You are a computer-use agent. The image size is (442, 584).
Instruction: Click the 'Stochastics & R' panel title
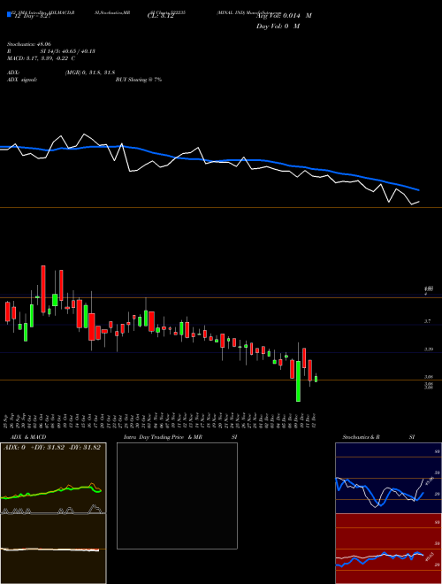tap(361, 437)
